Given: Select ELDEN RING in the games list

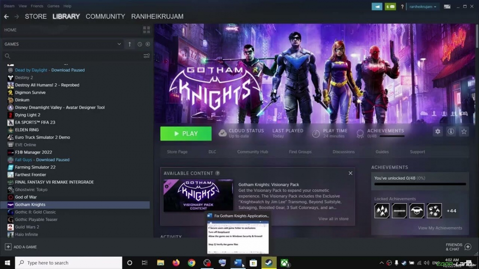Looking at the screenshot, I should click(x=26, y=130).
